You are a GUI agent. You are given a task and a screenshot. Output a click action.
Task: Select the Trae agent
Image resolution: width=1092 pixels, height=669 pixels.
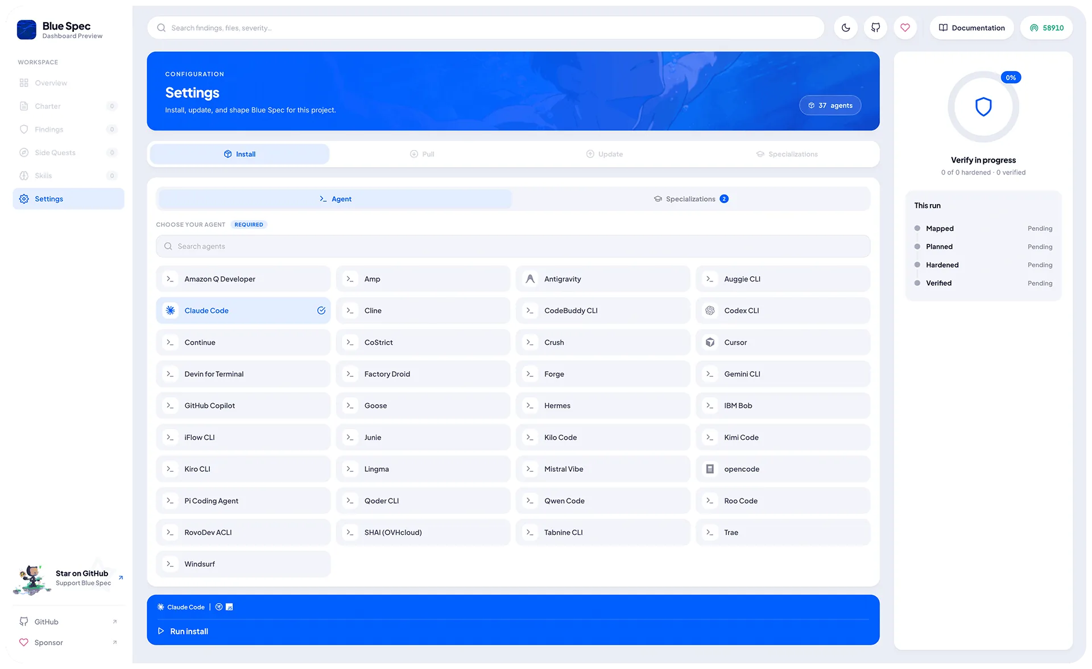coord(783,533)
